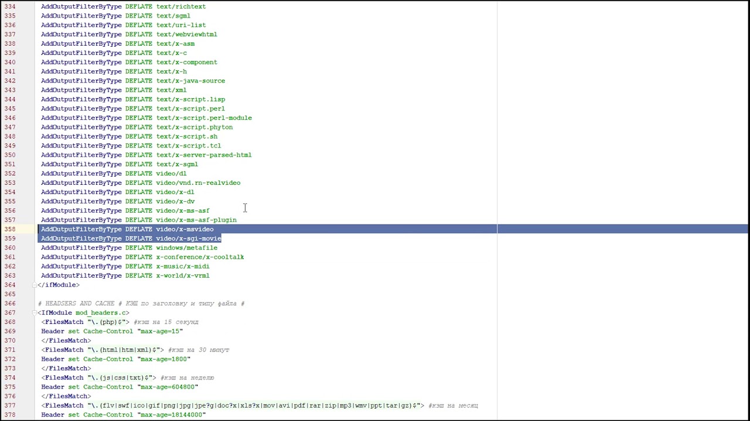Click the video/dl value on line 352
This screenshot has height=421, width=750.
click(x=172, y=174)
